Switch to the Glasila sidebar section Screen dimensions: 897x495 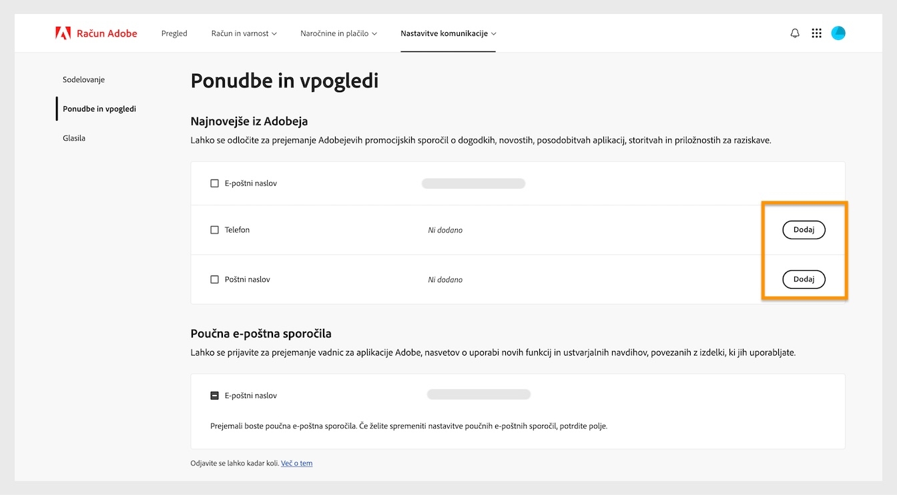coord(73,138)
